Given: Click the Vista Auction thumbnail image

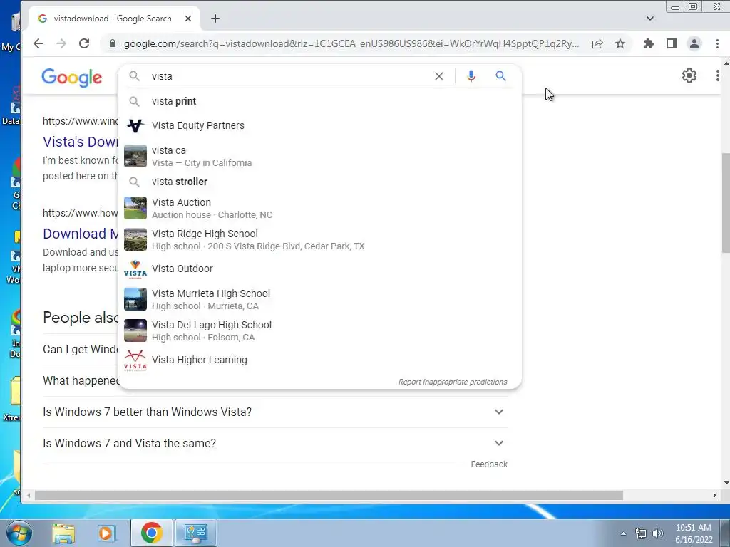Looking at the screenshot, I should 135,208.
